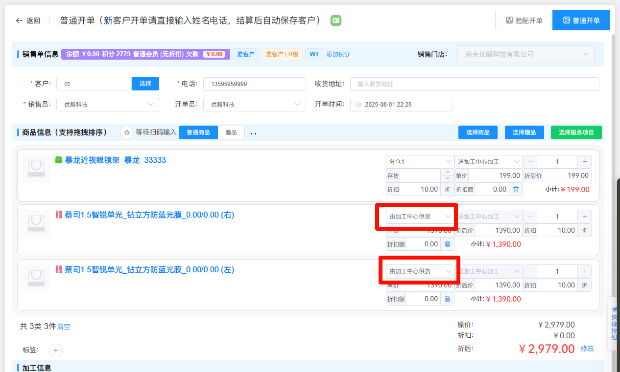Click the star icon next to 等待扫码输入
620x372 pixels.
coord(127,132)
